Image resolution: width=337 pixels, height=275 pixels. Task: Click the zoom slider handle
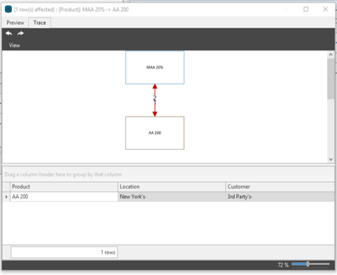(x=308, y=264)
